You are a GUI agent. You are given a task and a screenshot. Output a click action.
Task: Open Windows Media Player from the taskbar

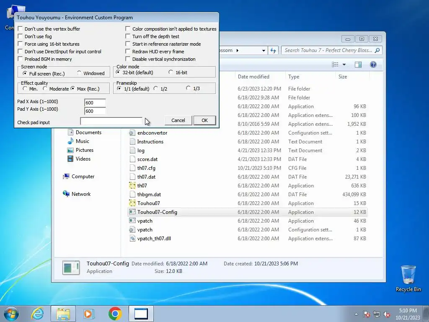88,314
